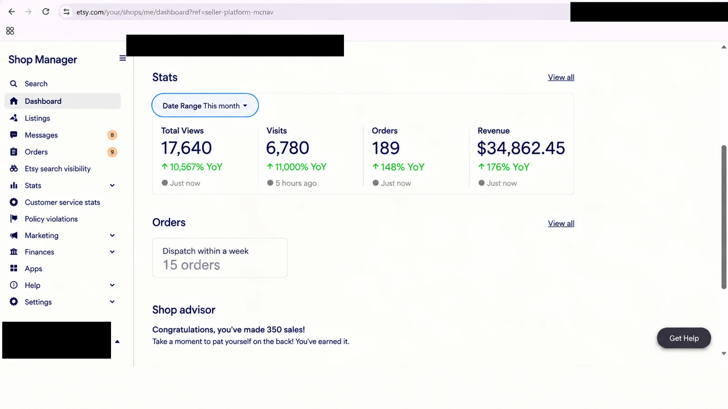View site information icon in address bar
Viewport: 728px width, 409px height.
click(66, 12)
